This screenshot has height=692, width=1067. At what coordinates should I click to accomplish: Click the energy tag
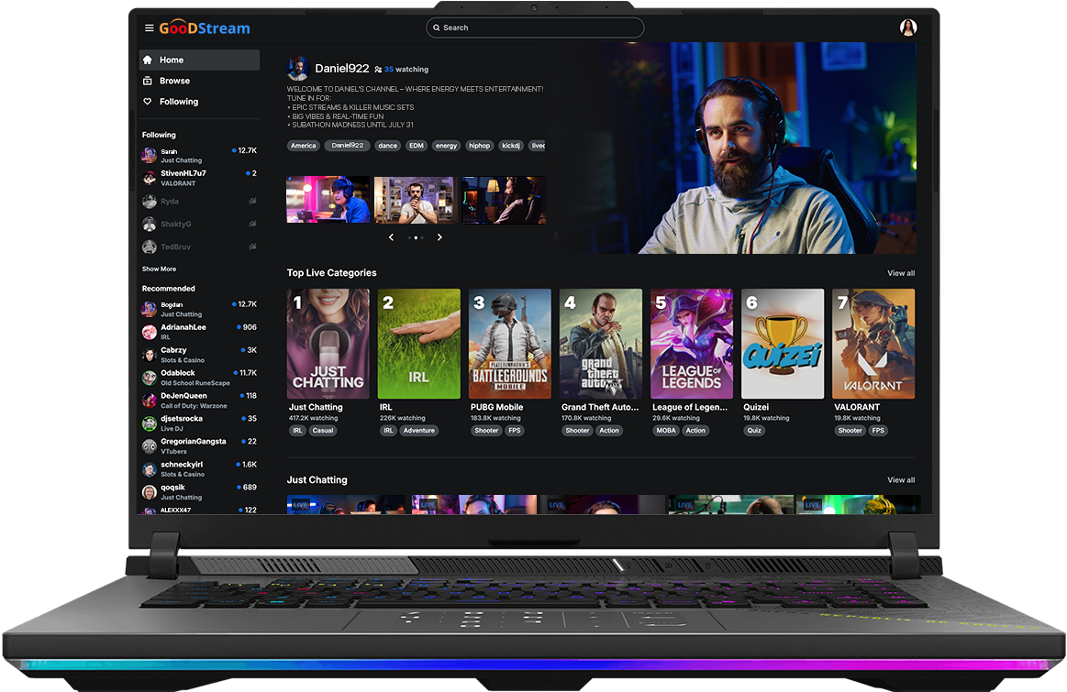[x=447, y=146]
